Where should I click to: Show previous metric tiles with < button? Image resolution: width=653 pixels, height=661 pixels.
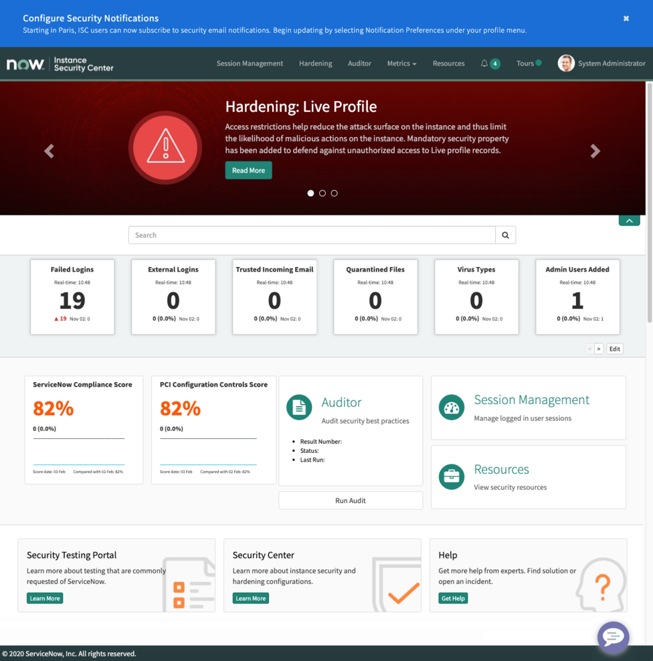click(589, 349)
